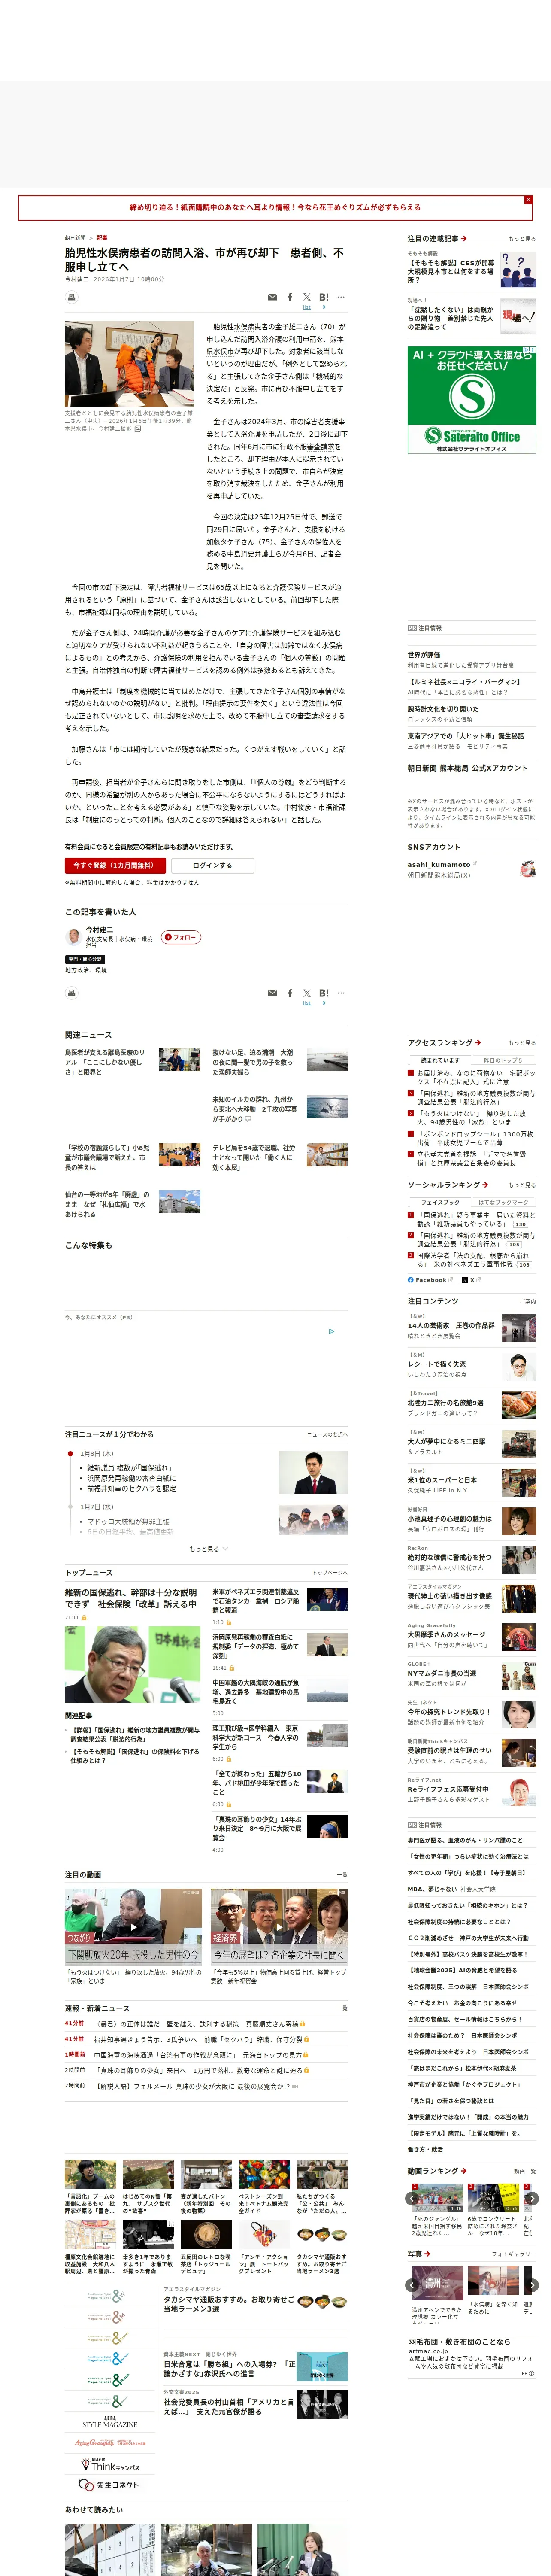551x2576 pixels.
Task: Click the bottom Facebook share icon
Action: click(x=290, y=993)
